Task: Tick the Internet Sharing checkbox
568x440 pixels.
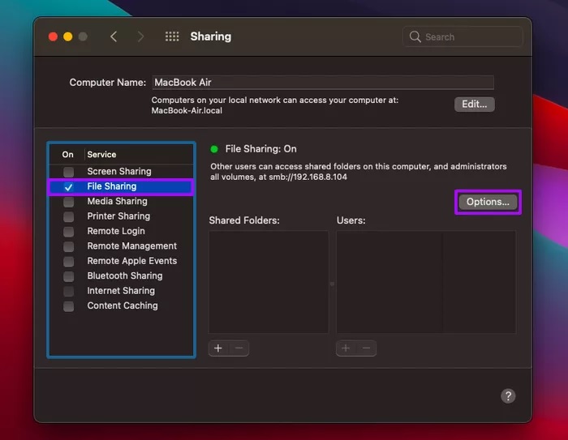Action: 68,291
